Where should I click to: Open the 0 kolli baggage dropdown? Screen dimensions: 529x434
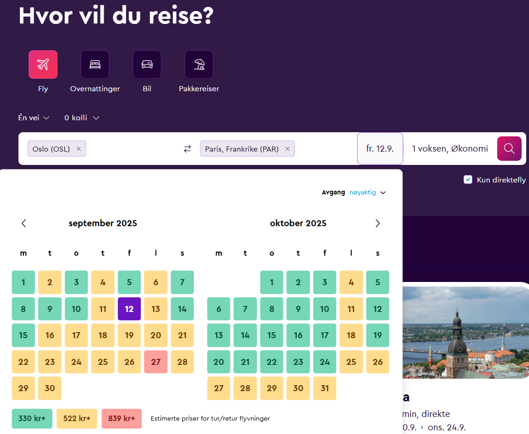click(82, 118)
